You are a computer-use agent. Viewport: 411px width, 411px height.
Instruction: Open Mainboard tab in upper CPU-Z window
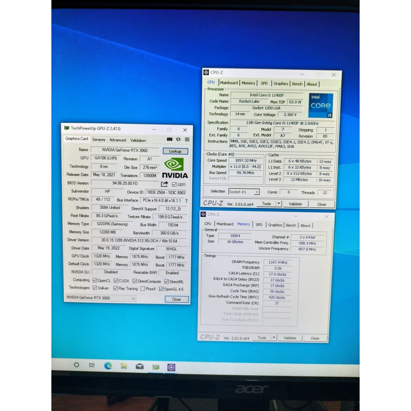coord(229,83)
